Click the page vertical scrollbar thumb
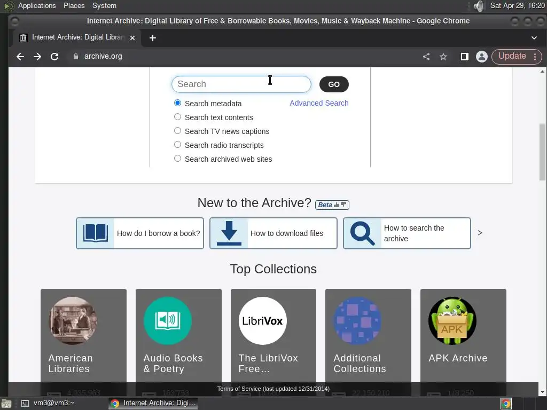Screen dimensions: 547x410 pyautogui.click(x=542, y=151)
